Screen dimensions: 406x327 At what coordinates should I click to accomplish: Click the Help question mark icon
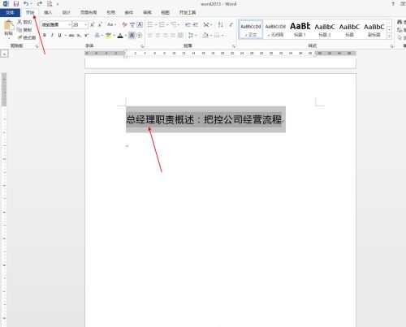coord(393,4)
